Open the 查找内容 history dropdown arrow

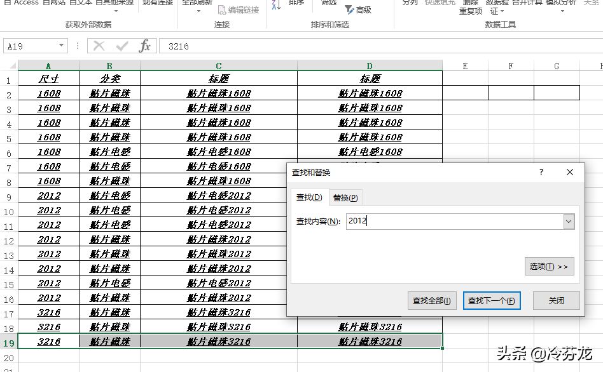[x=569, y=222]
